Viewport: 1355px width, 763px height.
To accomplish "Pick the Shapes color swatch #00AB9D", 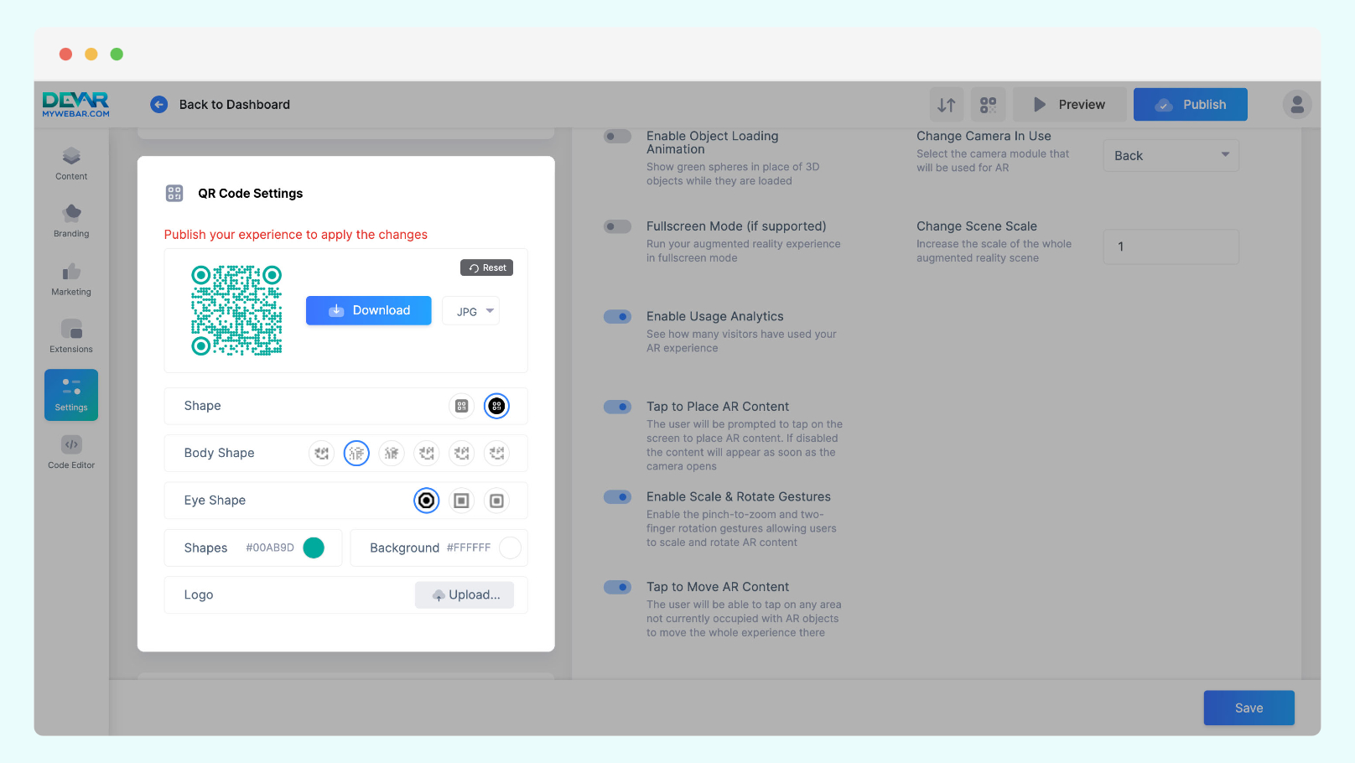I will [x=314, y=548].
